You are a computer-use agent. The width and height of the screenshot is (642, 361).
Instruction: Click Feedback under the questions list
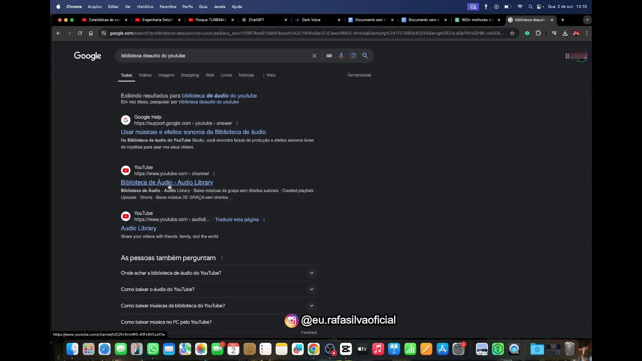tap(309, 333)
